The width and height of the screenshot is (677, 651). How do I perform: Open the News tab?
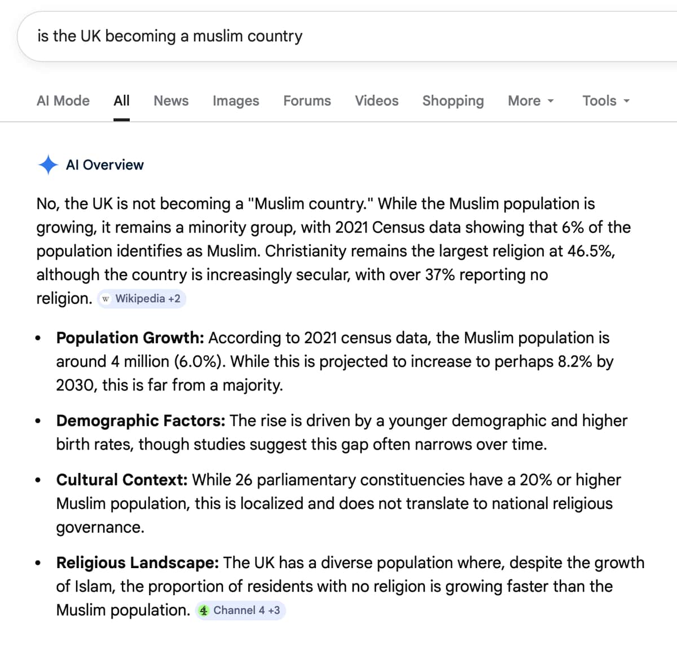[171, 101]
